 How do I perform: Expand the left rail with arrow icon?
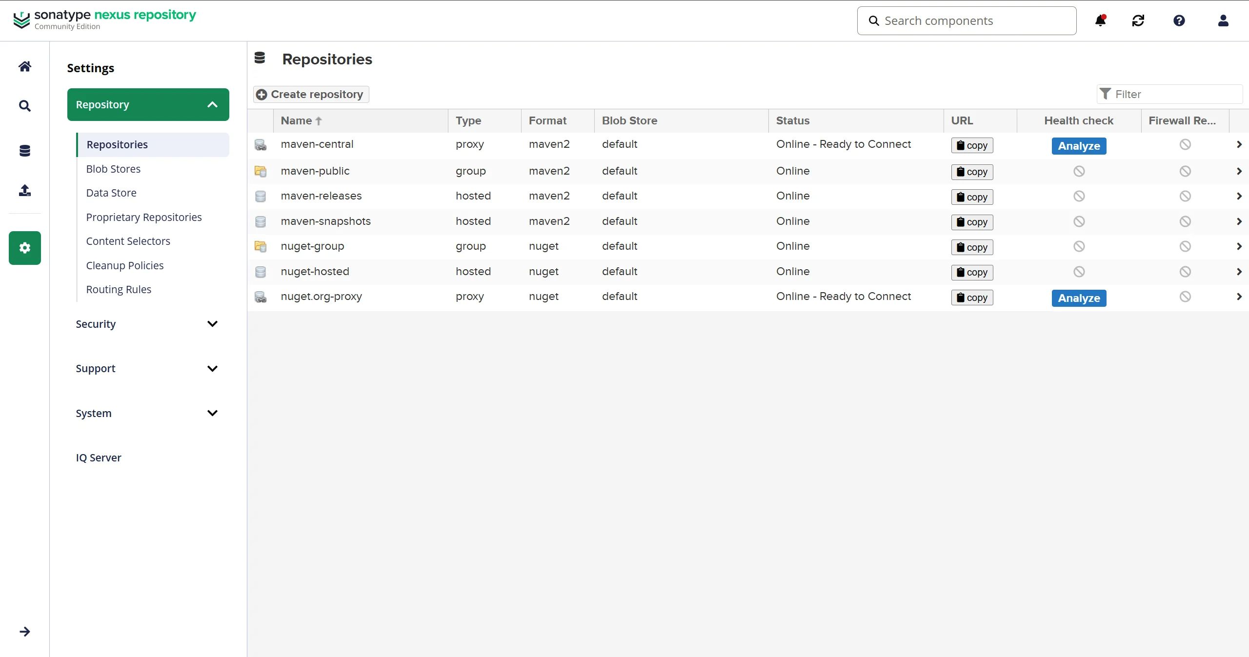tap(25, 632)
